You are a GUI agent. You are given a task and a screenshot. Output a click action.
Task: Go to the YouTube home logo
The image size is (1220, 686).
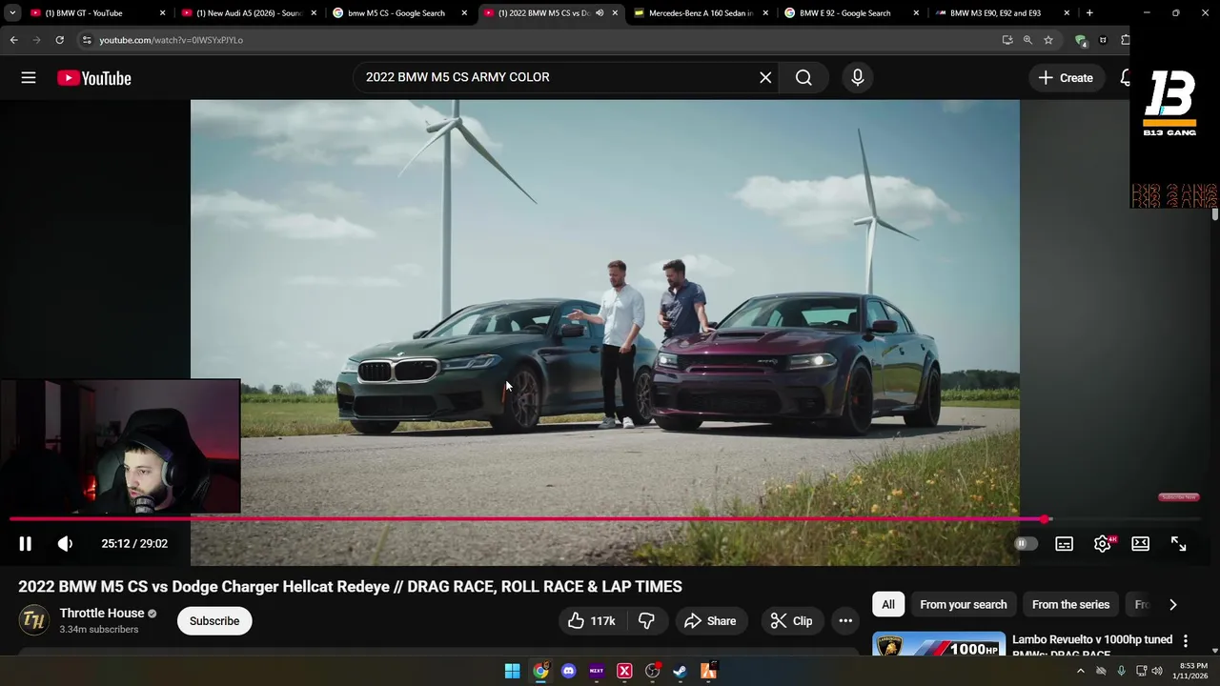[x=93, y=78]
